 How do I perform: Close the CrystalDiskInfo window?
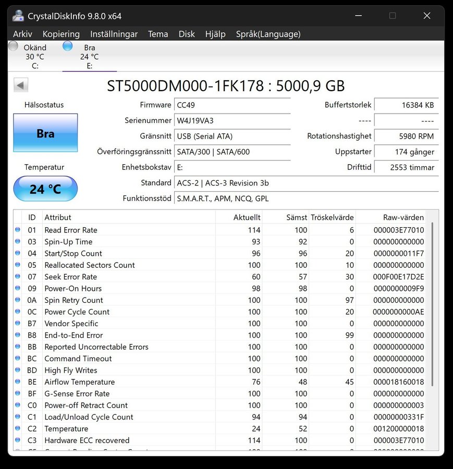(x=427, y=16)
